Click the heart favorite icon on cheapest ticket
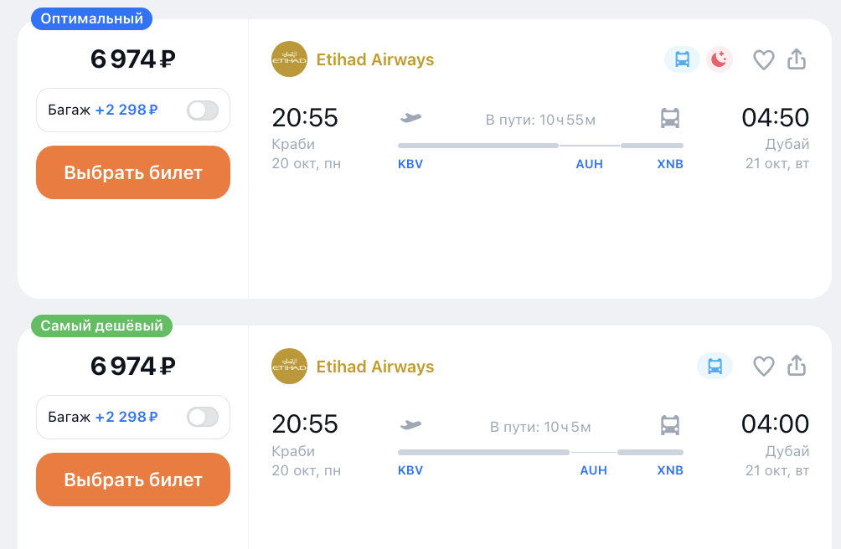This screenshot has width=841, height=549. coord(763,367)
